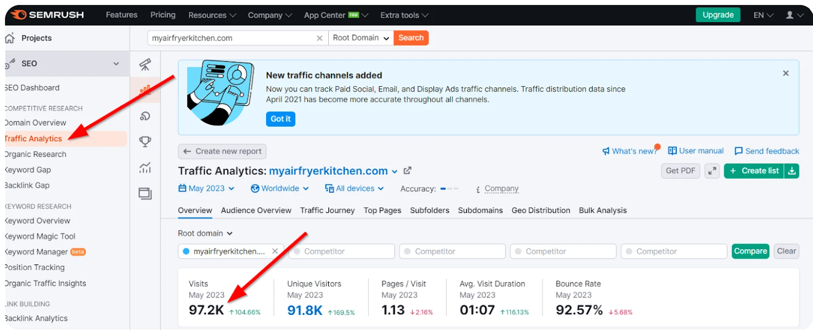Open the line graph icon in rail

(145, 167)
